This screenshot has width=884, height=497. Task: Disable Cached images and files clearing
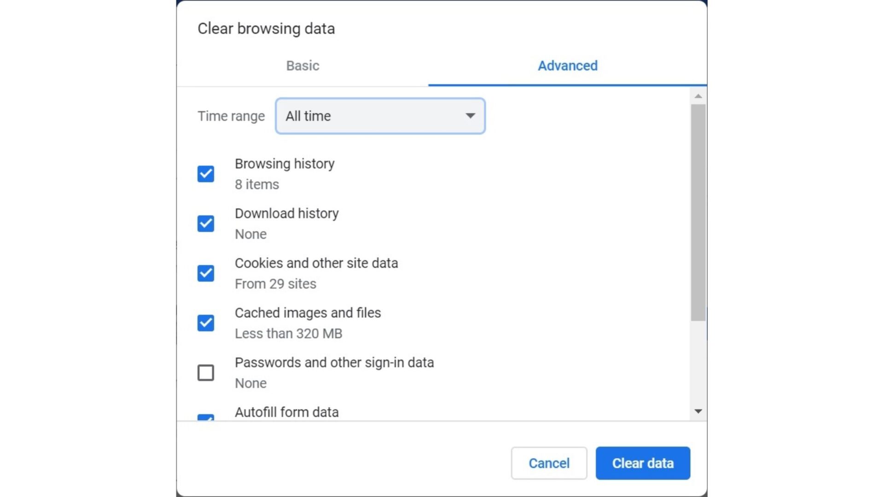tap(205, 323)
